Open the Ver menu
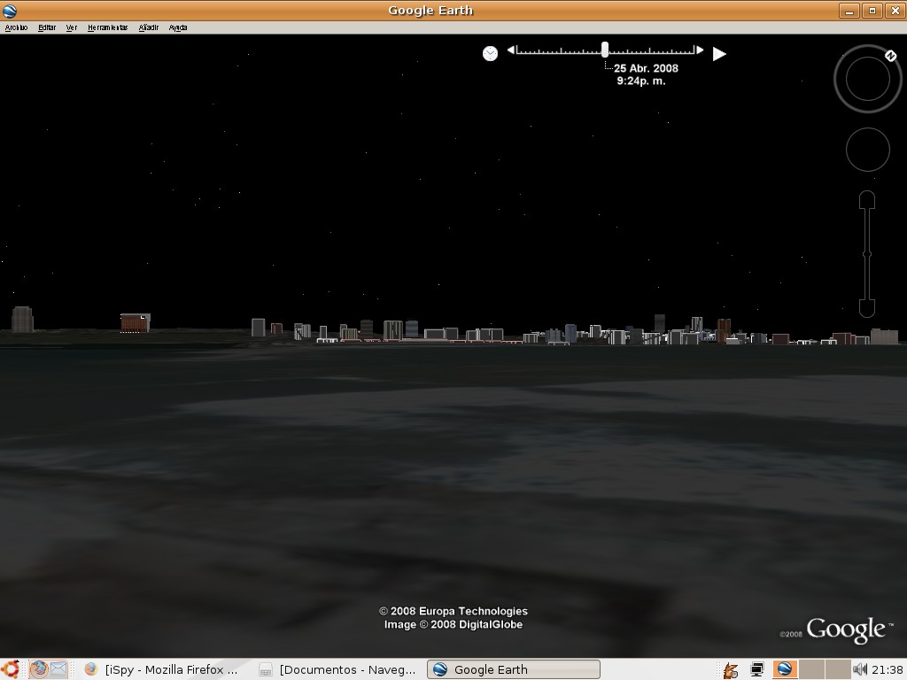 tap(72, 27)
